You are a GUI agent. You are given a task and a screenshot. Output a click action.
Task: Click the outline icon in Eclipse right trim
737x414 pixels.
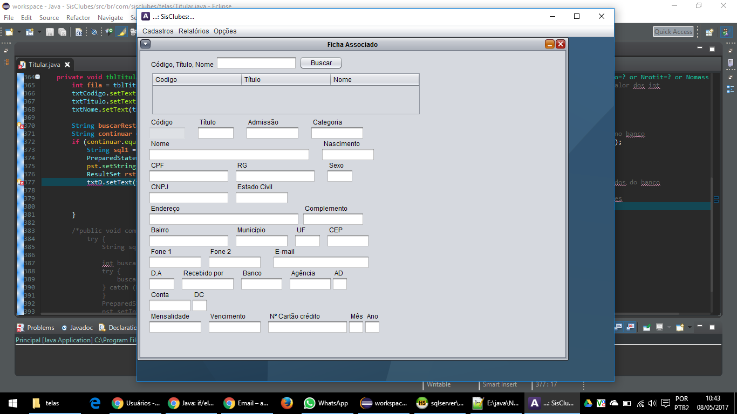[x=731, y=88]
